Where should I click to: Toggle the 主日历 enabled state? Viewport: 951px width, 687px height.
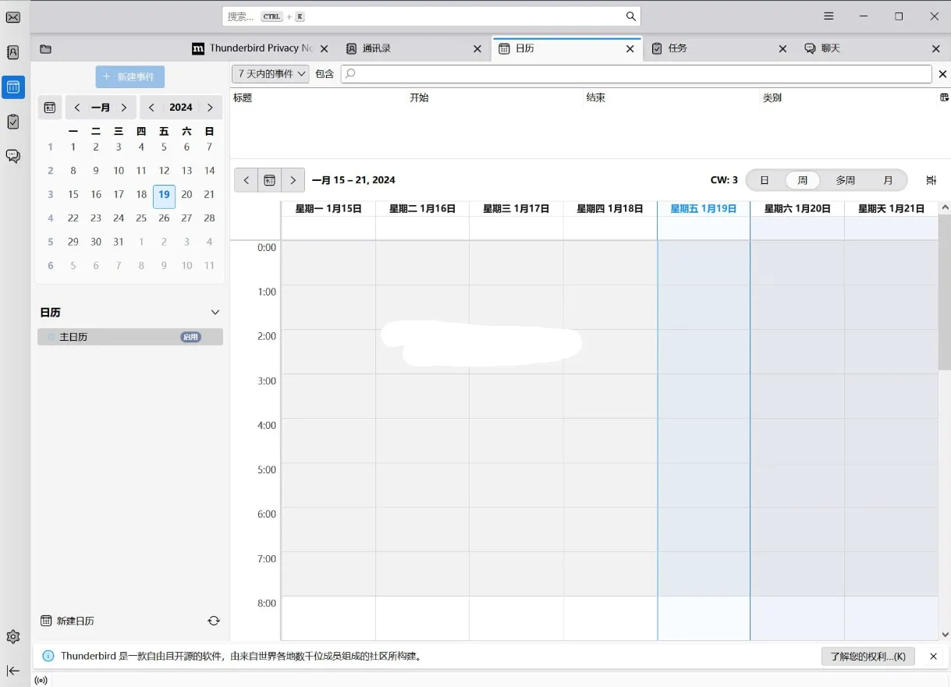pyautogui.click(x=190, y=336)
